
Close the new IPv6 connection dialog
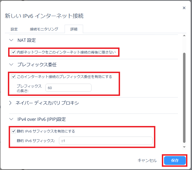click(x=184, y=8)
